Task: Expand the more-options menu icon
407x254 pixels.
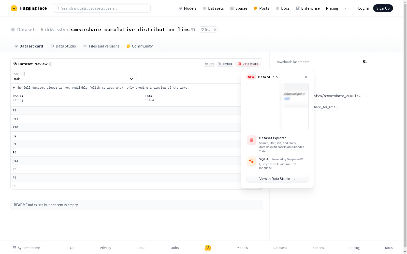Action: pyautogui.click(x=347, y=8)
